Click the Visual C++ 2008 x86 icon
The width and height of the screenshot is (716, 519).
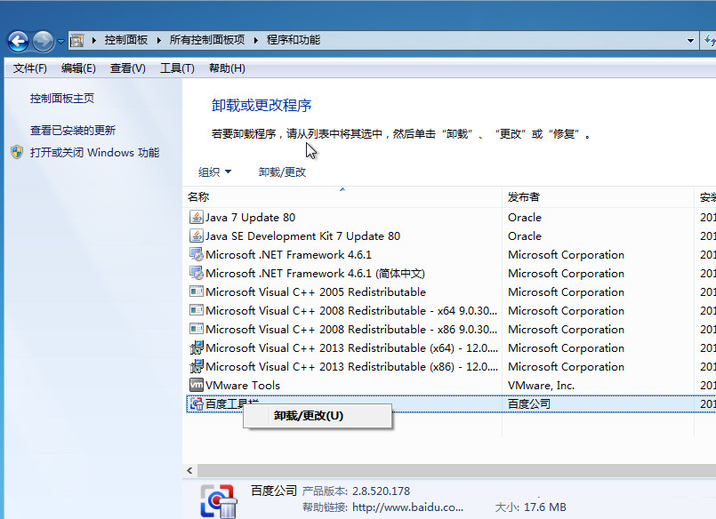(197, 329)
